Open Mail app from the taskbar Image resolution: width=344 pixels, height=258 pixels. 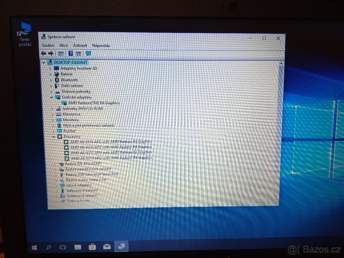(x=107, y=247)
